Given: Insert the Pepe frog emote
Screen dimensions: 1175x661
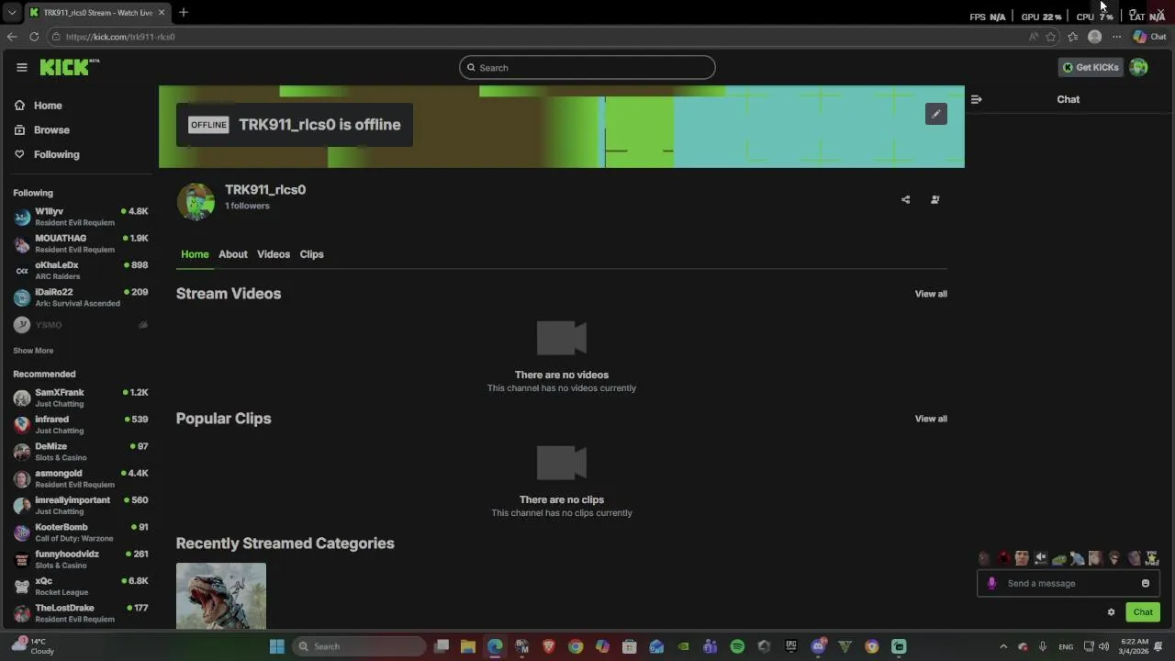Looking at the screenshot, I should coord(1059,558).
